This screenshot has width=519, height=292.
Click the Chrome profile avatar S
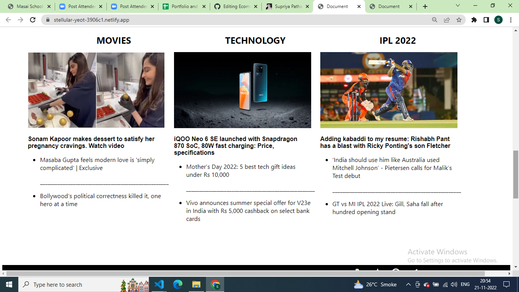tap(499, 20)
